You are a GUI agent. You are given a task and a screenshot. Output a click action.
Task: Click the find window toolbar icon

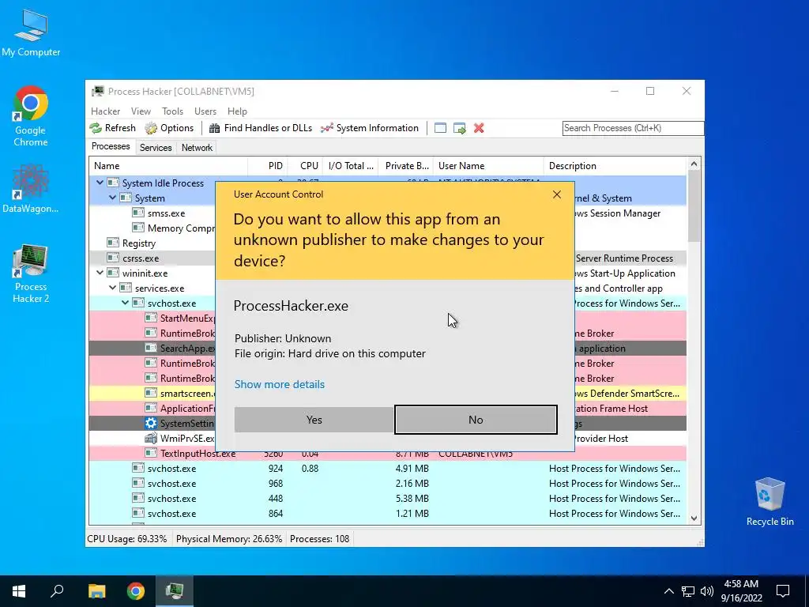pyautogui.click(x=440, y=128)
